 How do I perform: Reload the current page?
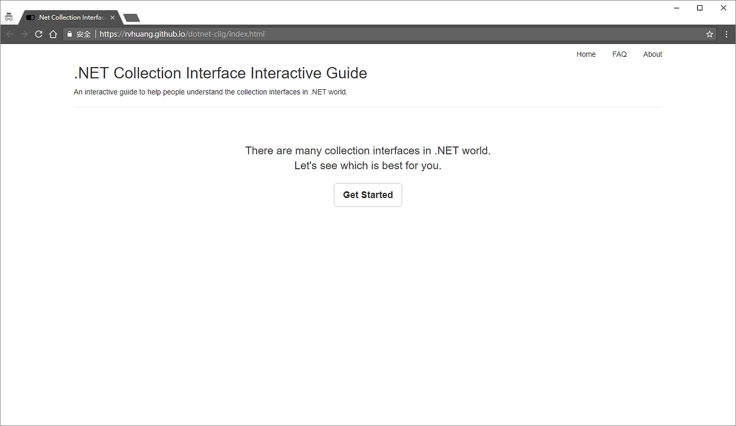coord(38,34)
